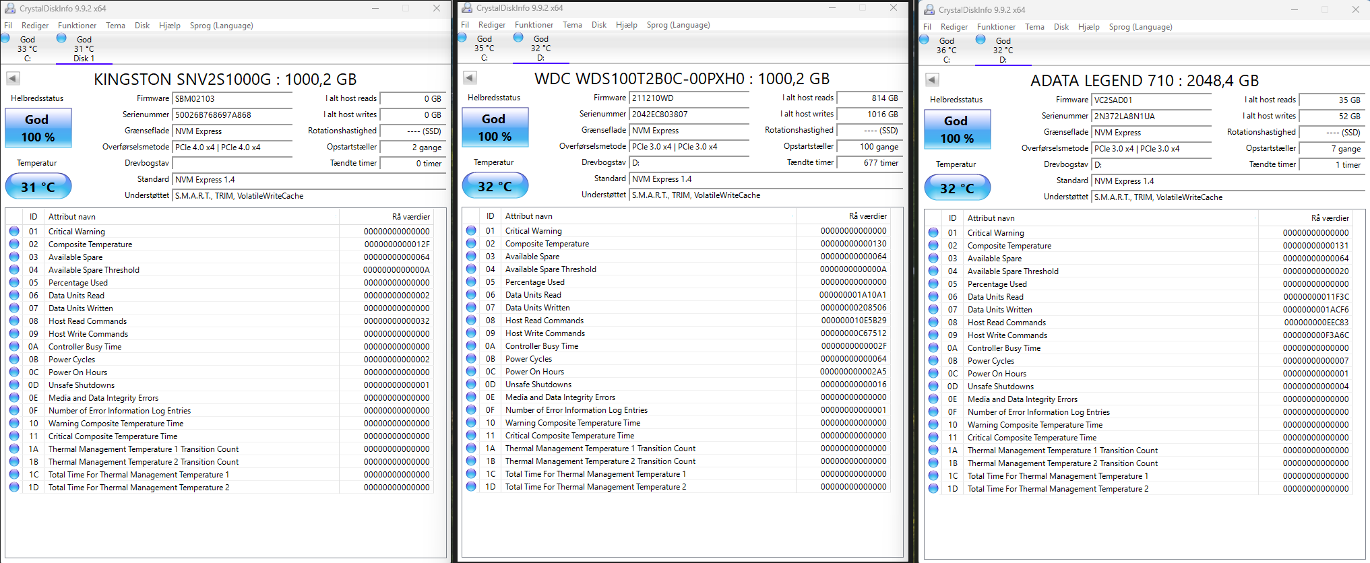The image size is (1370, 563).
Task: Click the power-on count field showing 7 gange
Action: click(1332, 148)
